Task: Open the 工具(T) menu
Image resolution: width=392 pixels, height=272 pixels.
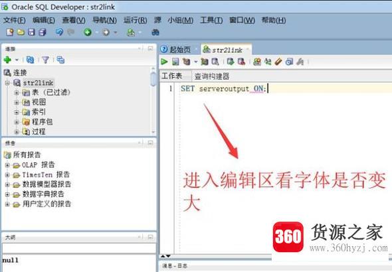Action: [211, 20]
